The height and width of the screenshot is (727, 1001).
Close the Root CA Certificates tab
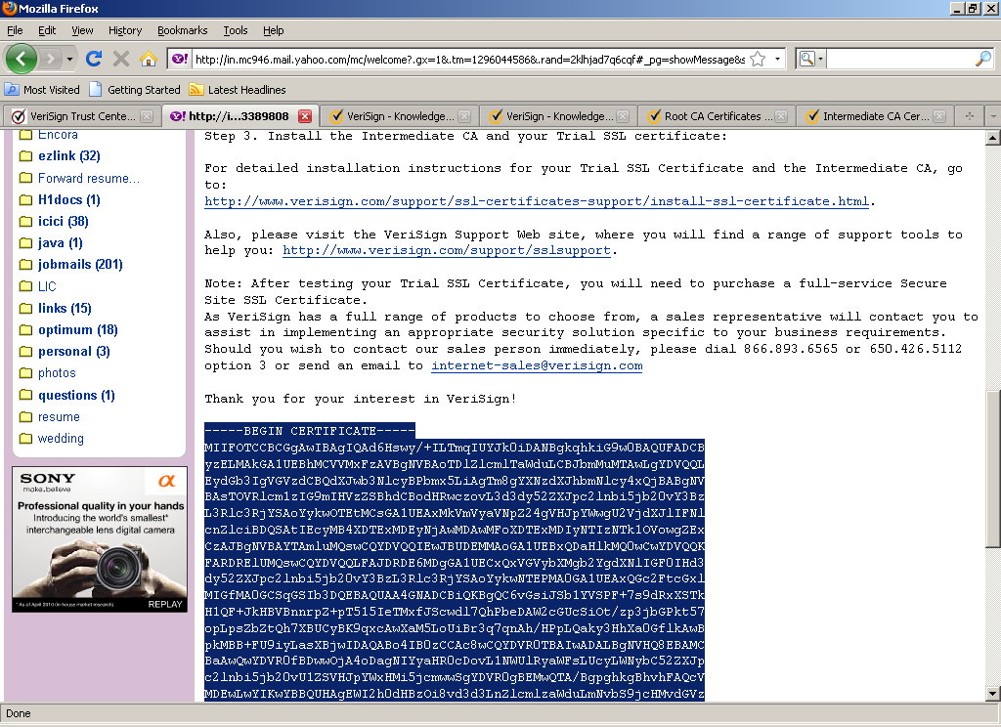tap(781, 116)
